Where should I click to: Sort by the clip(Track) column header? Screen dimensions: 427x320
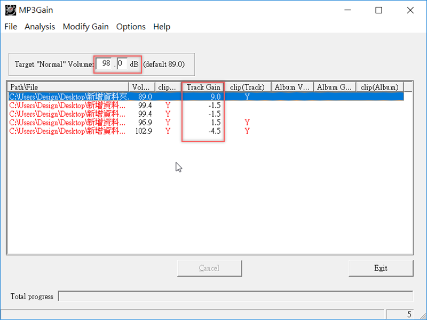click(x=248, y=87)
